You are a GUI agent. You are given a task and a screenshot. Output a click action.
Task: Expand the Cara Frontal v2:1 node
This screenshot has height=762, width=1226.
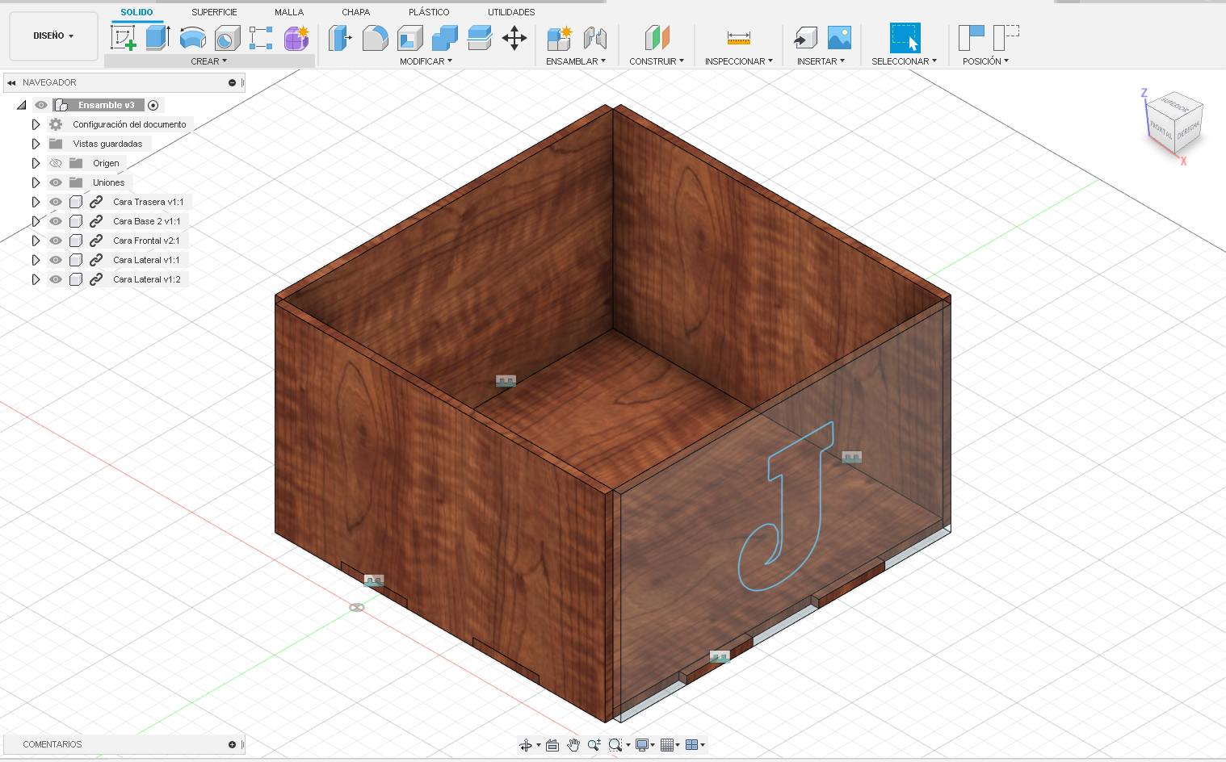point(36,241)
